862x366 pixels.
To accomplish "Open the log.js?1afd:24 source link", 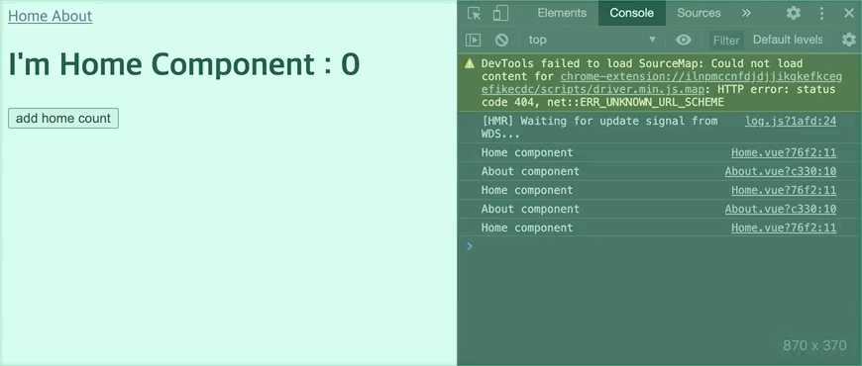I will pos(791,121).
